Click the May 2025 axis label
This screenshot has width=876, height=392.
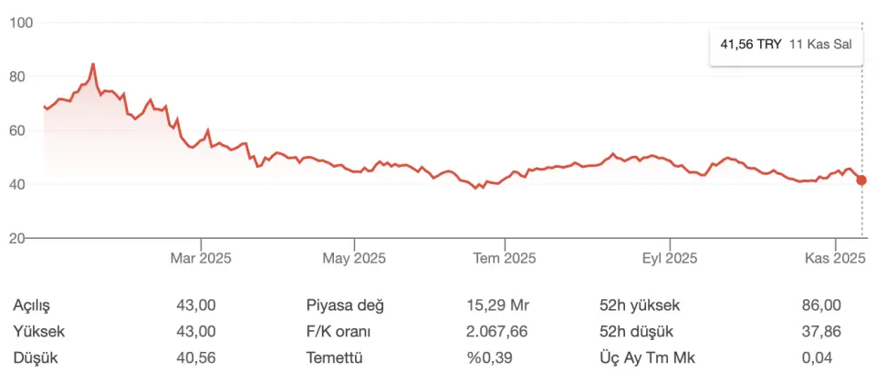tap(354, 259)
